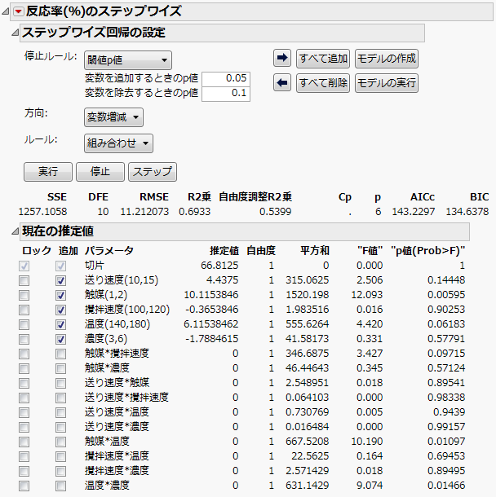This screenshot has width=496, height=497.
Task: Check 追加 for 攪拌速度*温度
Action: click(x=60, y=456)
